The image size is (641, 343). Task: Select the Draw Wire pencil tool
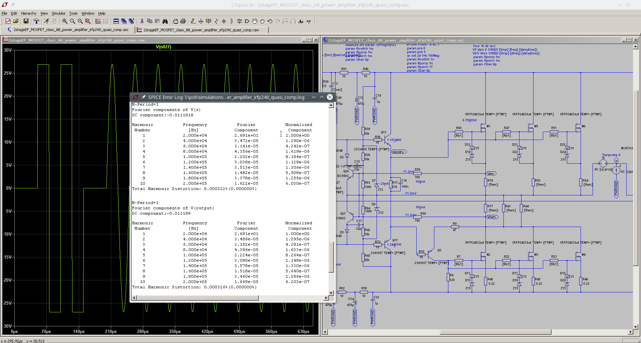(x=193, y=21)
